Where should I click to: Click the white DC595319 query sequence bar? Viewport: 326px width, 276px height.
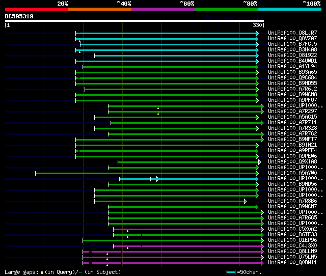tap(134, 21)
